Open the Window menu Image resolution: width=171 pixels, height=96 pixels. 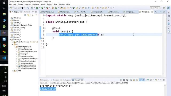click(61, 4)
